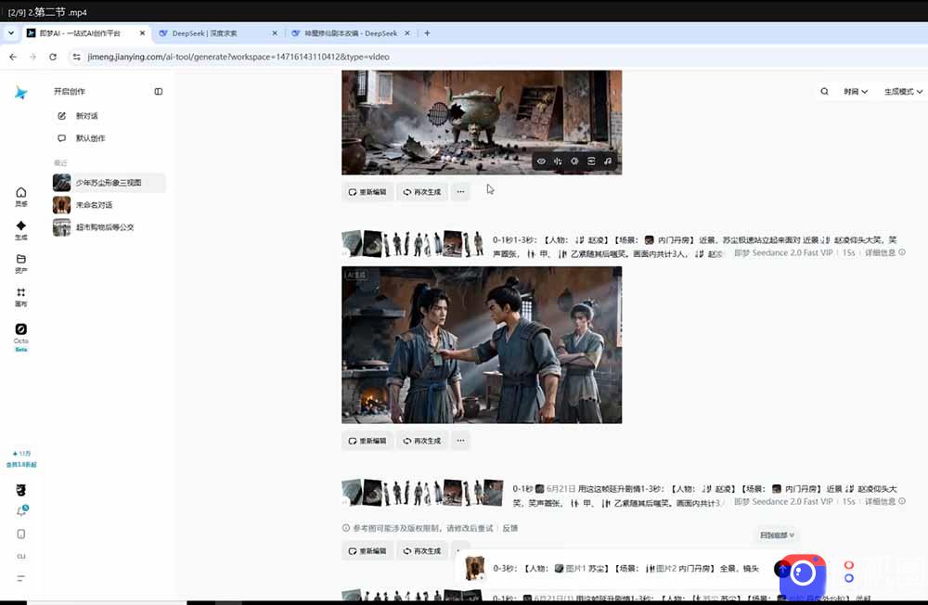The height and width of the screenshot is (605, 928).
Task: Open notifications bell in left rail
Action: coord(21,511)
